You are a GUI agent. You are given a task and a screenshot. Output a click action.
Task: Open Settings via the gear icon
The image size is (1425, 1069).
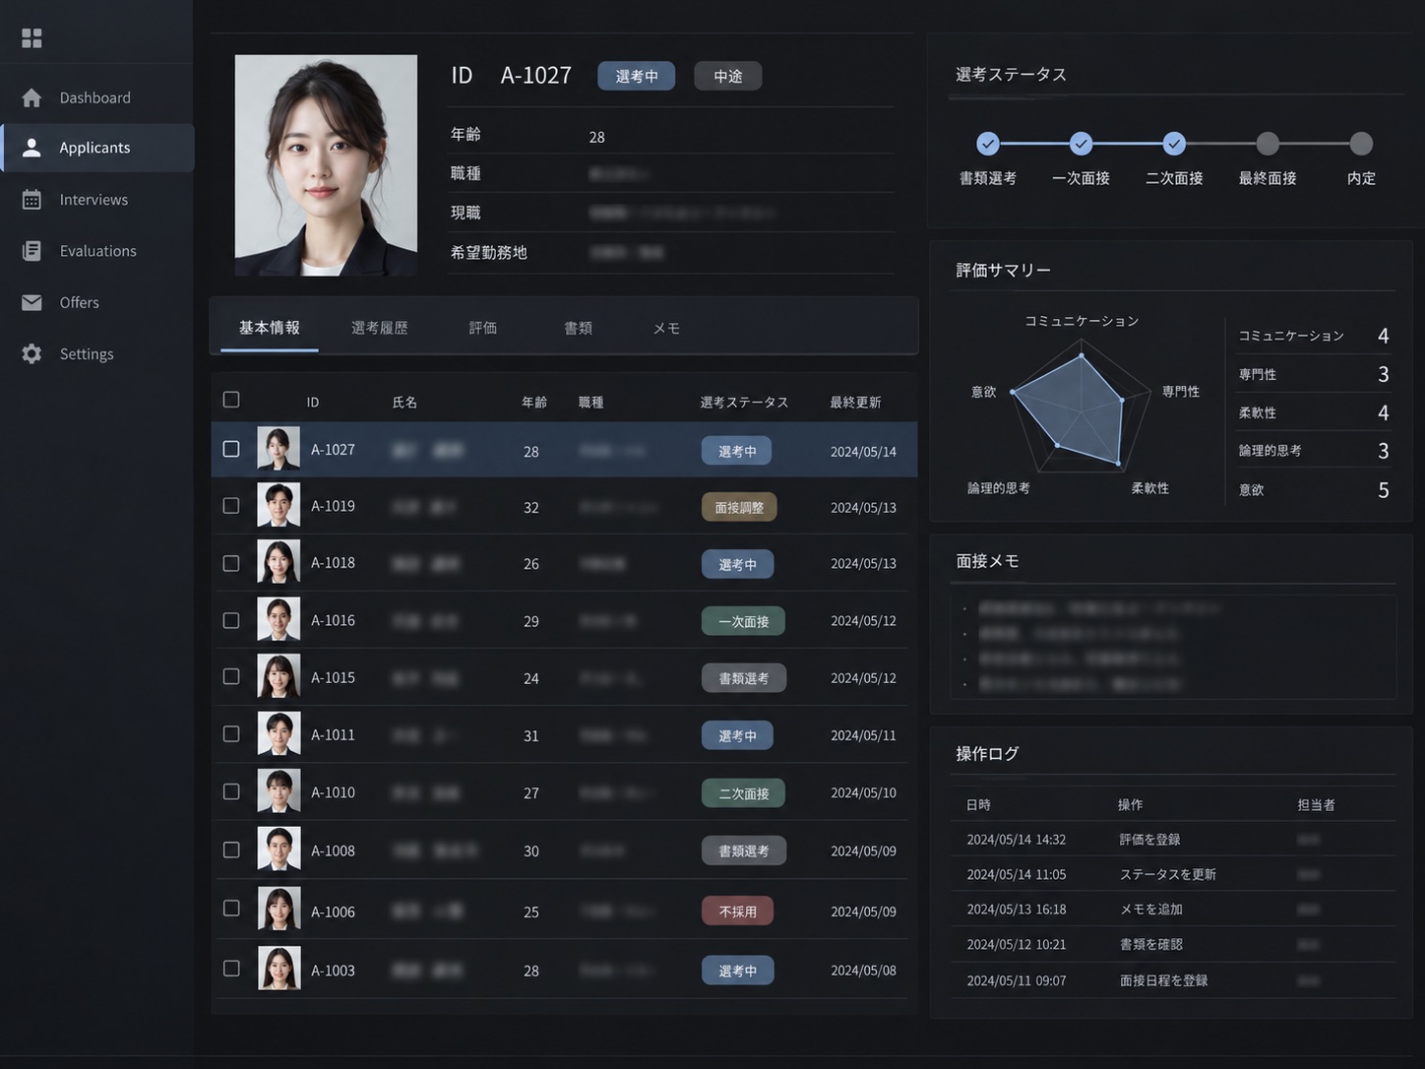[31, 354]
